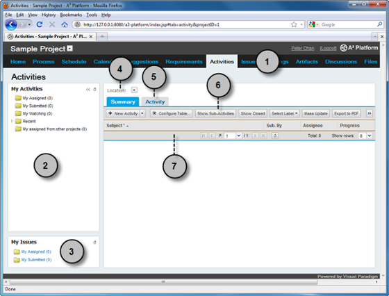Bookmark this page with the star icon
Image resolution: width=389 pixels, height=296 pixels.
294,24
